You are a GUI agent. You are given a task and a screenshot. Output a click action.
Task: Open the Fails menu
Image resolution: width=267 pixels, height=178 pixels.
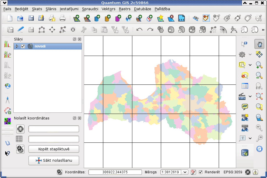tap(7, 9)
